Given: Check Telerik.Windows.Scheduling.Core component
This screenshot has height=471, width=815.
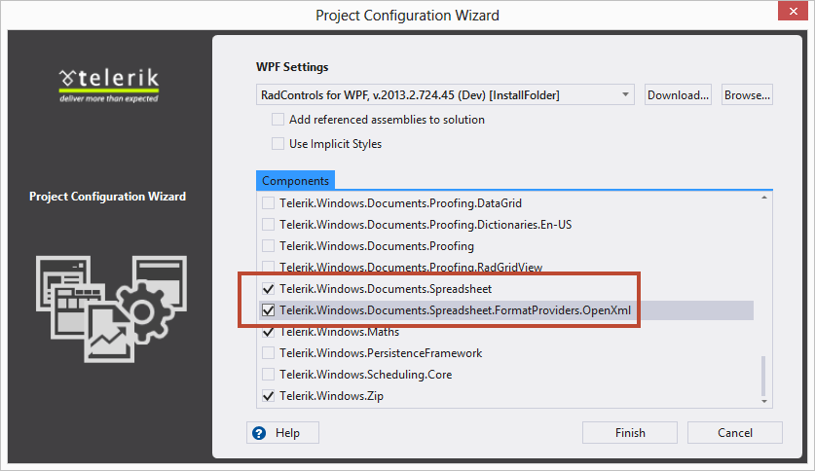Looking at the screenshot, I should (x=269, y=375).
